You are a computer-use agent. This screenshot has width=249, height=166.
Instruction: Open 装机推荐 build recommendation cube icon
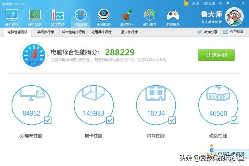tap(150, 18)
